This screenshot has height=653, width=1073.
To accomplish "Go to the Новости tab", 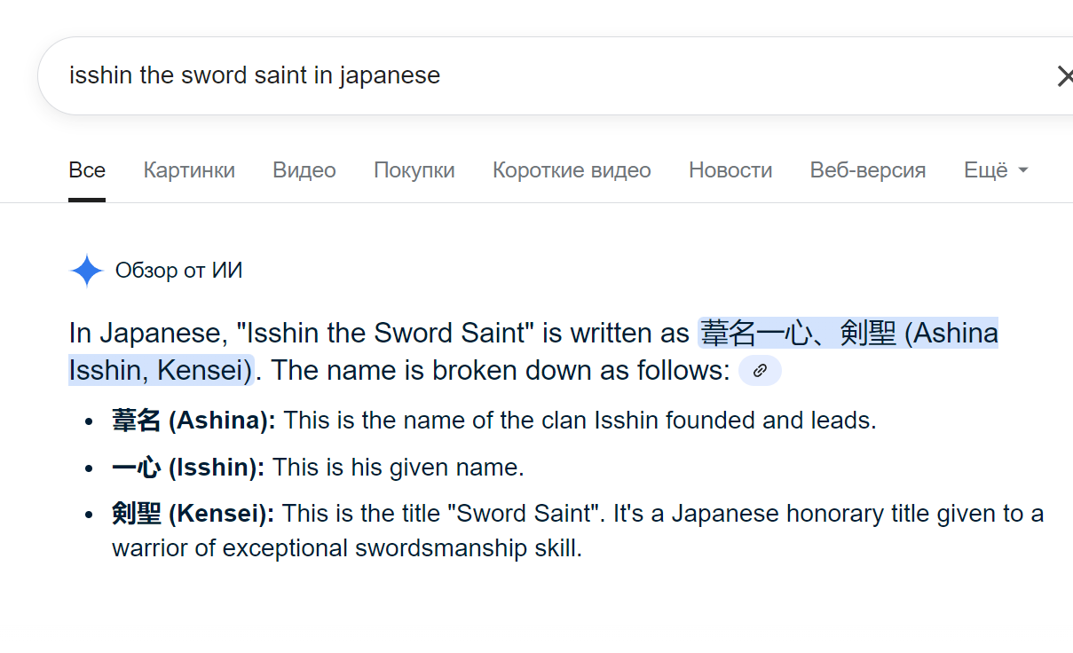I will coord(730,170).
